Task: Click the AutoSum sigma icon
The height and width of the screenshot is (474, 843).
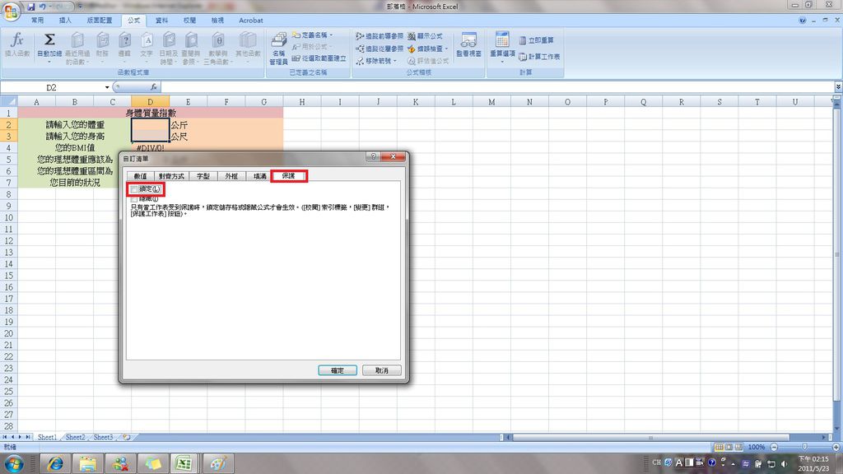Action: (x=49, y=39)
